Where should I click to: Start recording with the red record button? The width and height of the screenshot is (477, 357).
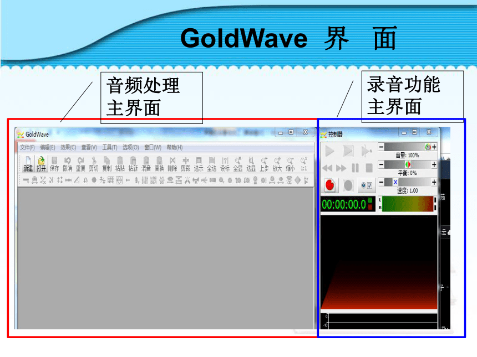(330, 185)
